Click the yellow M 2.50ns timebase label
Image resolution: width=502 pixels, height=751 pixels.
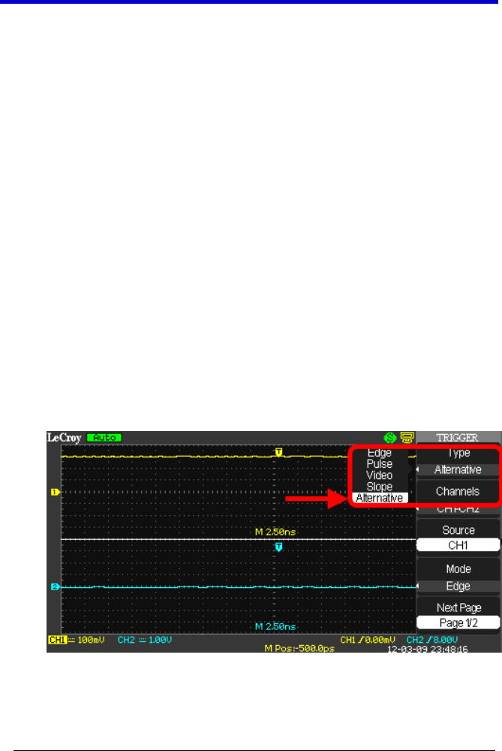click(275, 532)
